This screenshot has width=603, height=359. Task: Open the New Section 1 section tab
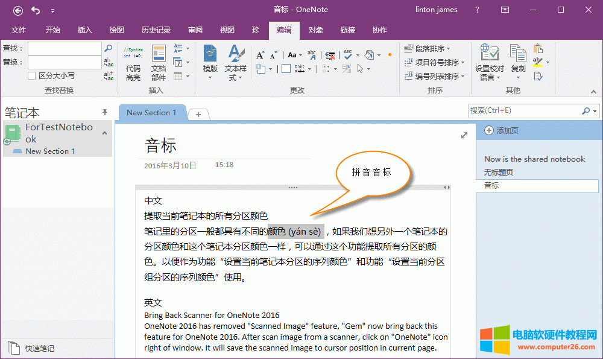151,113
